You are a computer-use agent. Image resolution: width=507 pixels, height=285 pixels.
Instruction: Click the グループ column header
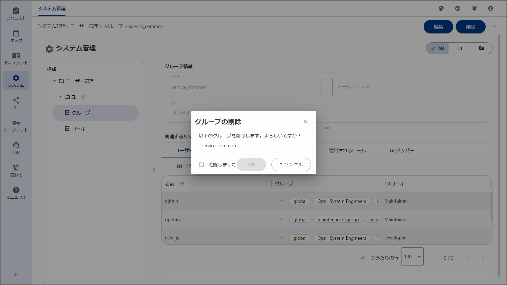click(284, 184)
